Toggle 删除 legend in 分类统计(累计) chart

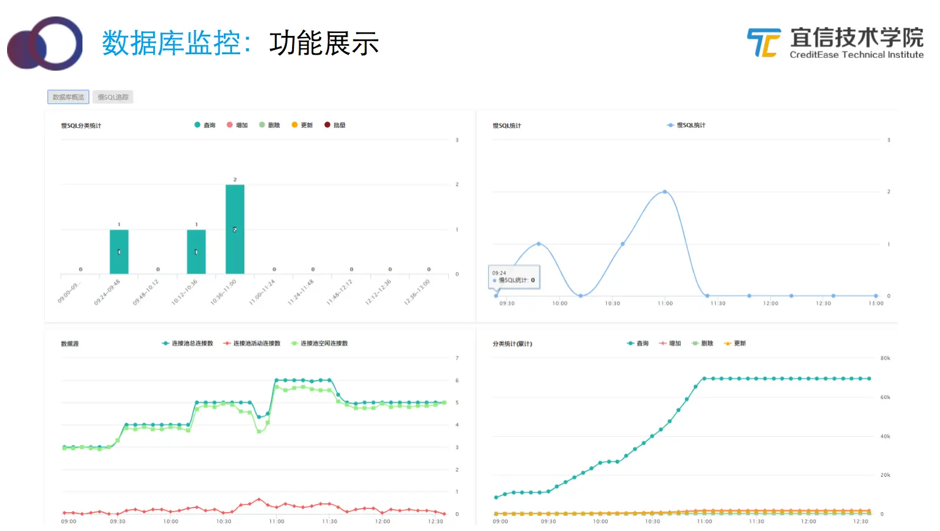click(703, 343)
